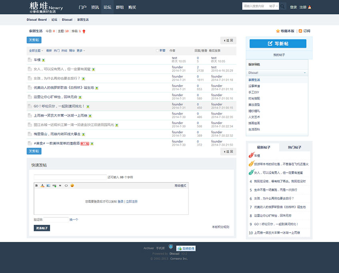Open the emoticon smiley picker in editor

coord(72,185)
